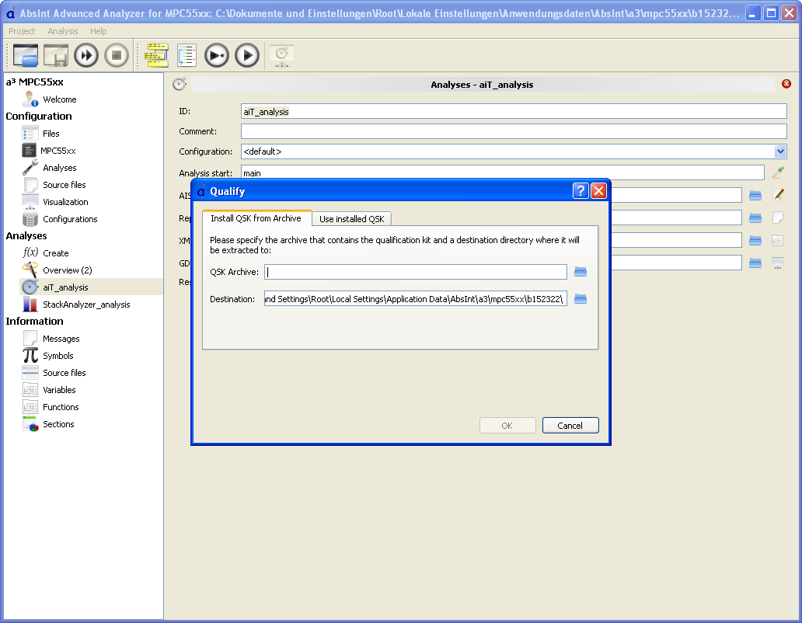
Task: Select MPC55xx chip configuration item
Action: coord(58,151)
